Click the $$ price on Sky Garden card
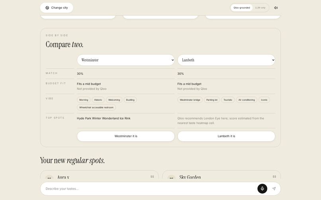Image resolution: width=321 pixels, height=200 pixels. [274, 177]
